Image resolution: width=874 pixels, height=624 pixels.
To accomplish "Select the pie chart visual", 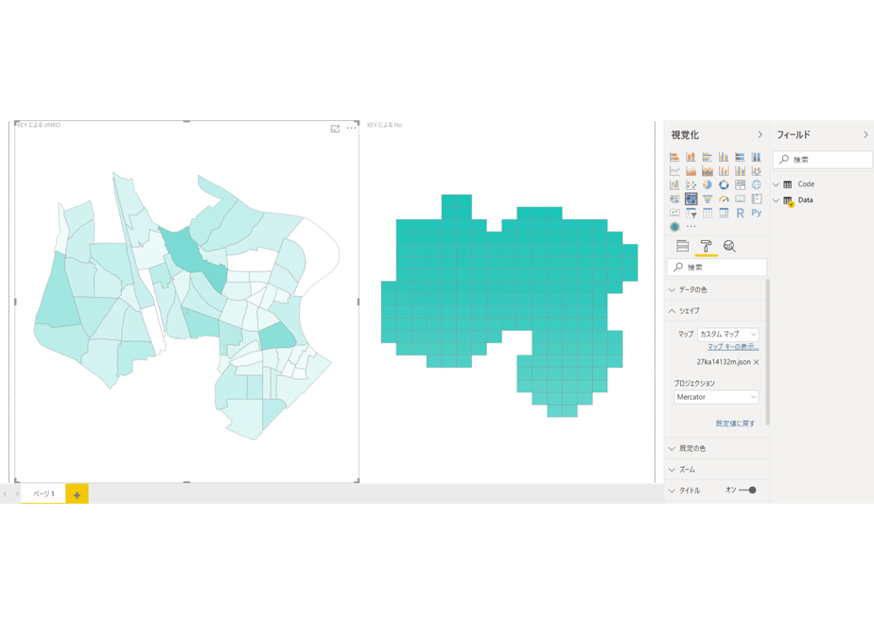I will 708,184.
